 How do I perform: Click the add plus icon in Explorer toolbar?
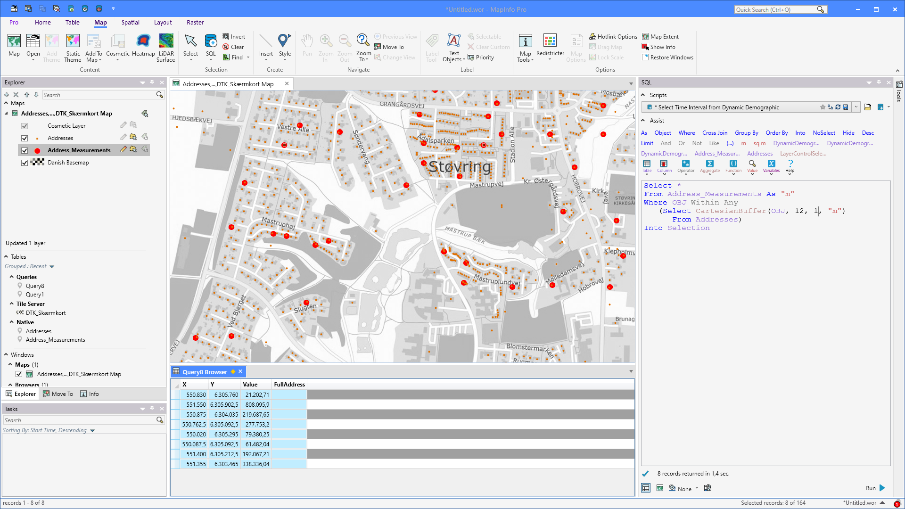[7, 95]
